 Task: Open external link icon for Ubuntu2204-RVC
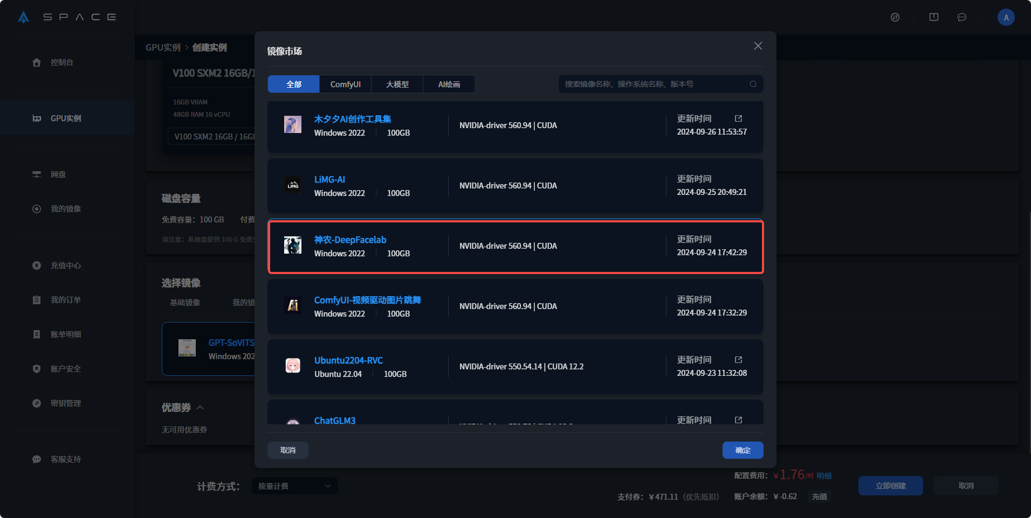[738, 360]
